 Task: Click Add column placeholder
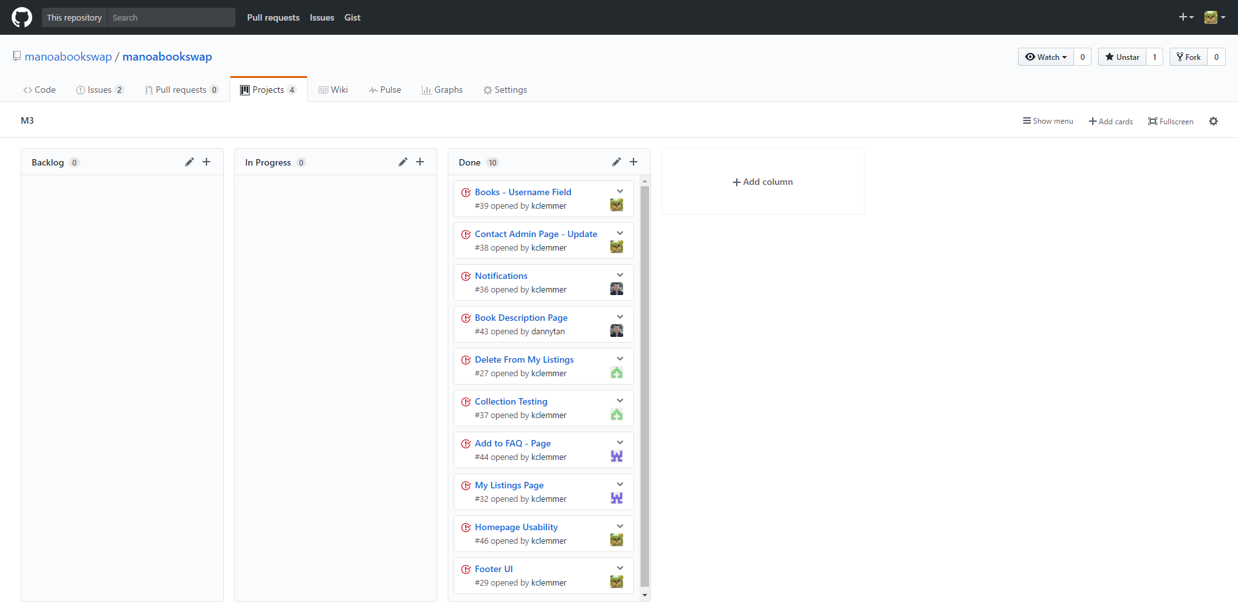tap(763, 182)
